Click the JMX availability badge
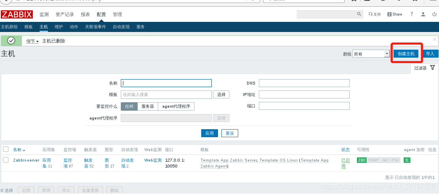 click(x=385, y=160)
